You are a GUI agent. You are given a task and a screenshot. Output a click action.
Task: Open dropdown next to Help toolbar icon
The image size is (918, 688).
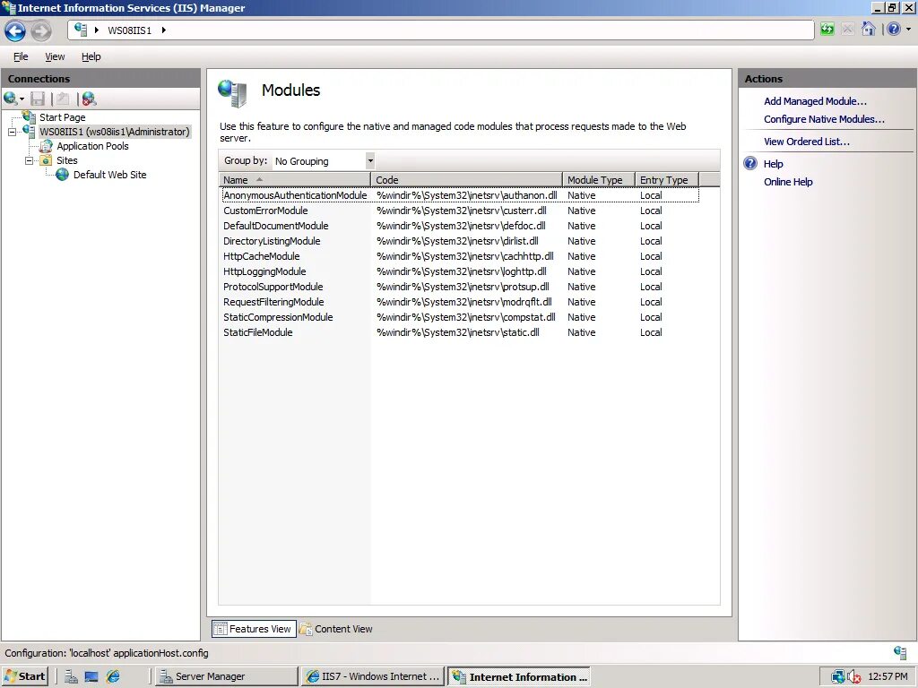coord(909,30)
